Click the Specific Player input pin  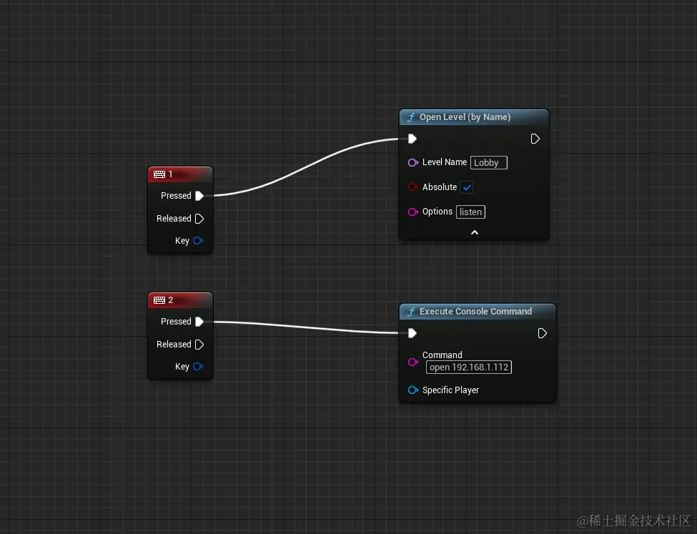point(413,390)
